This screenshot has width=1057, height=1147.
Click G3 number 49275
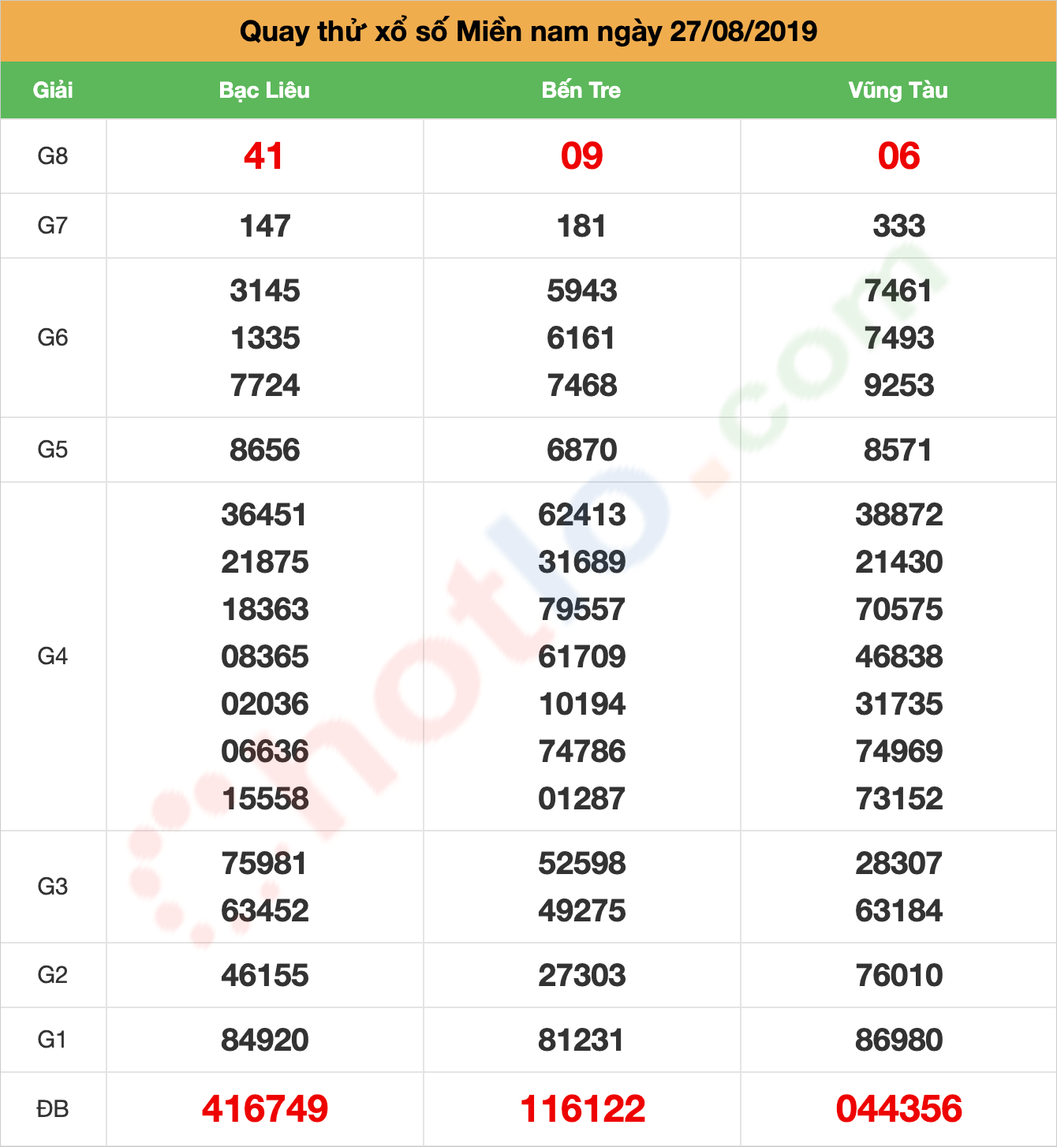pos(582,911)
